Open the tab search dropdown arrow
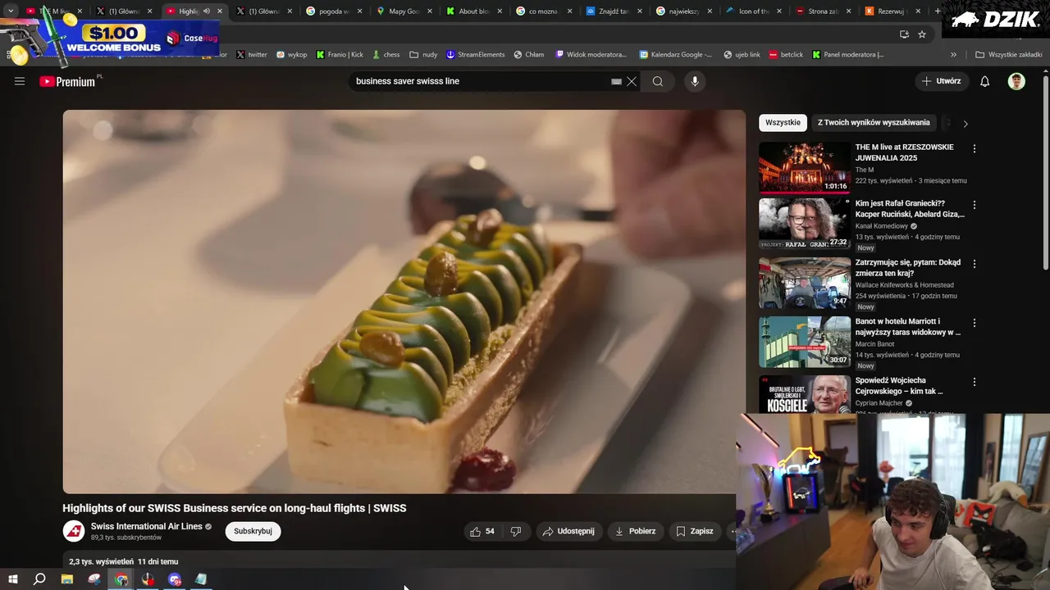This screenshot has height=590, width=1050. 10,11
